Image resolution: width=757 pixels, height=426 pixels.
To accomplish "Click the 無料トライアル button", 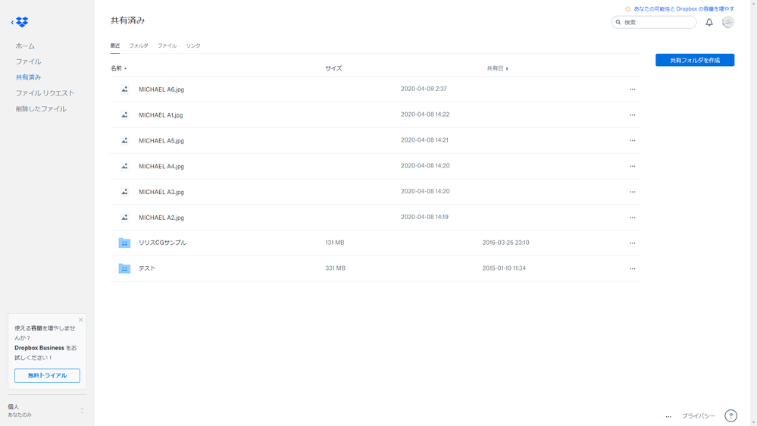I will point(47,375).
